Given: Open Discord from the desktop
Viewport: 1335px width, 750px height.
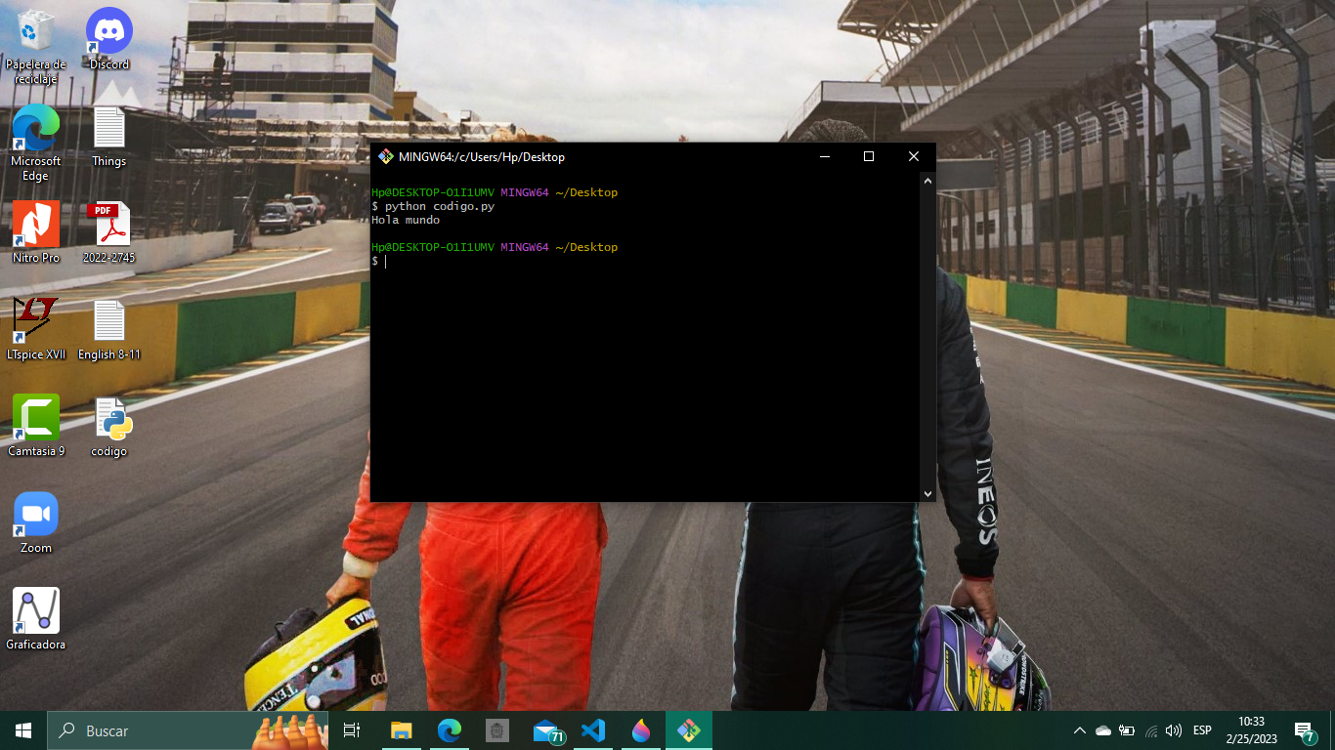Looking at the screenshot, I should tap(108, 29).
